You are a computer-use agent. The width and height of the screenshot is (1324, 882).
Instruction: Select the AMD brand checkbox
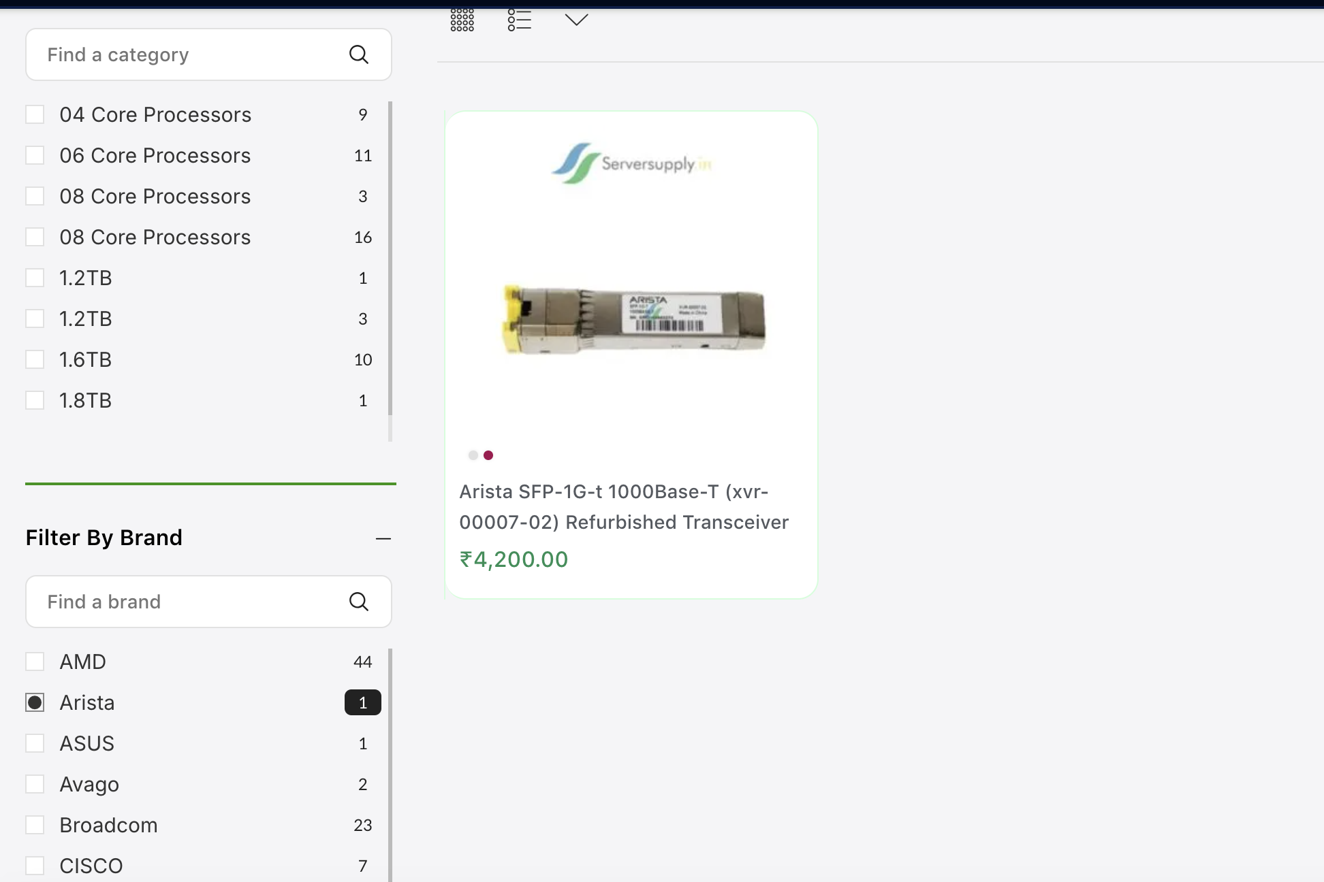35,661
